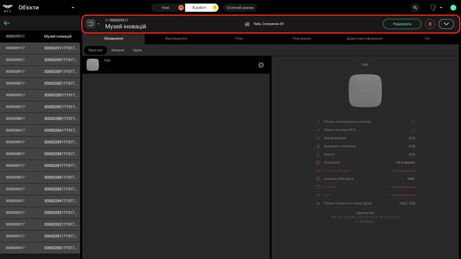Select object 3000028117 in the list

40,236
